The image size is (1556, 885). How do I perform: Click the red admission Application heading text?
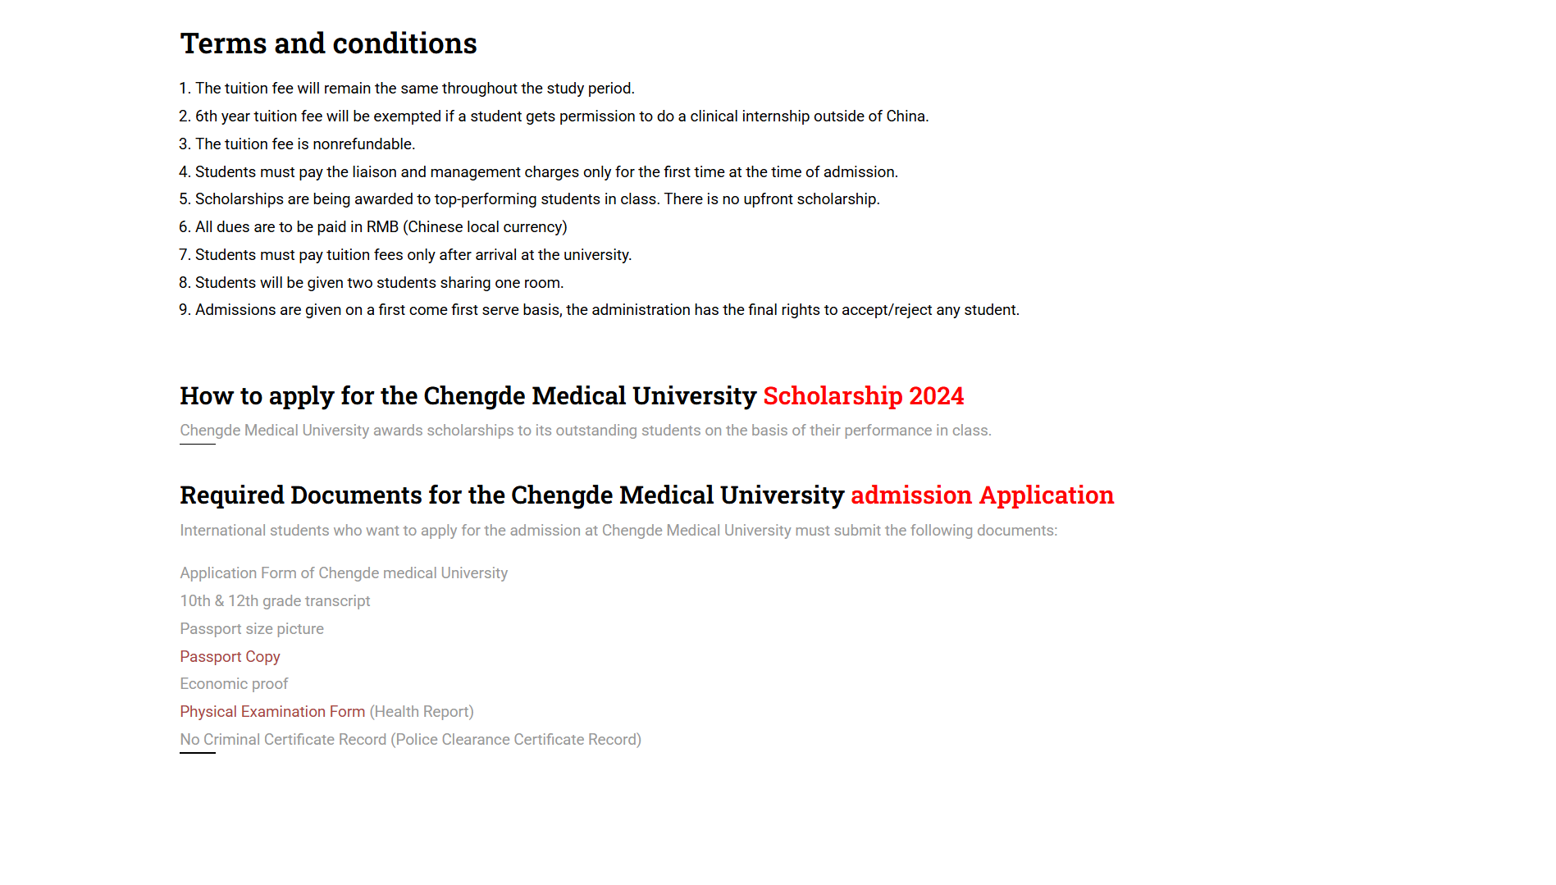click(982, 495)
